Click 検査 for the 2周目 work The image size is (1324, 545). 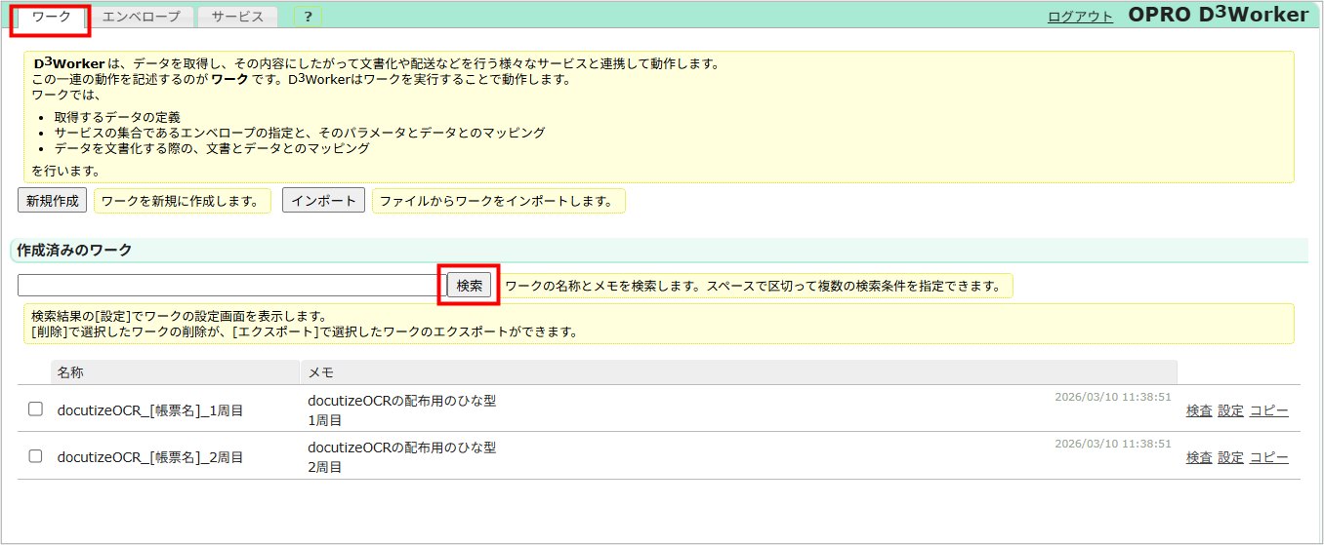(1199, 458)
